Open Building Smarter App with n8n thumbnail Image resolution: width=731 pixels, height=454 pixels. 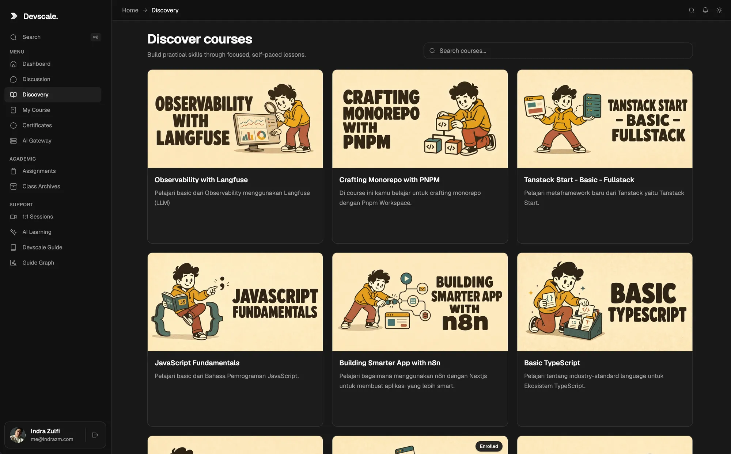point(420,302)
